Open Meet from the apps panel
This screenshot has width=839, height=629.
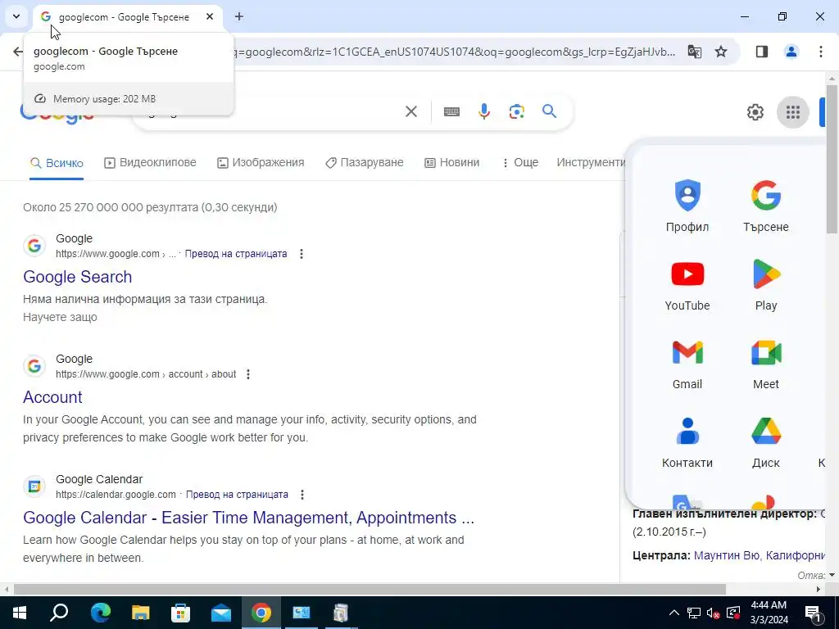click(x=766, y=364)
